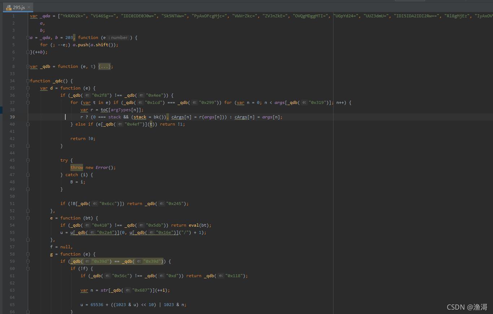Click the JS file icon on the 295.js tab
This screenshot has width=493, height=314.
8,7
